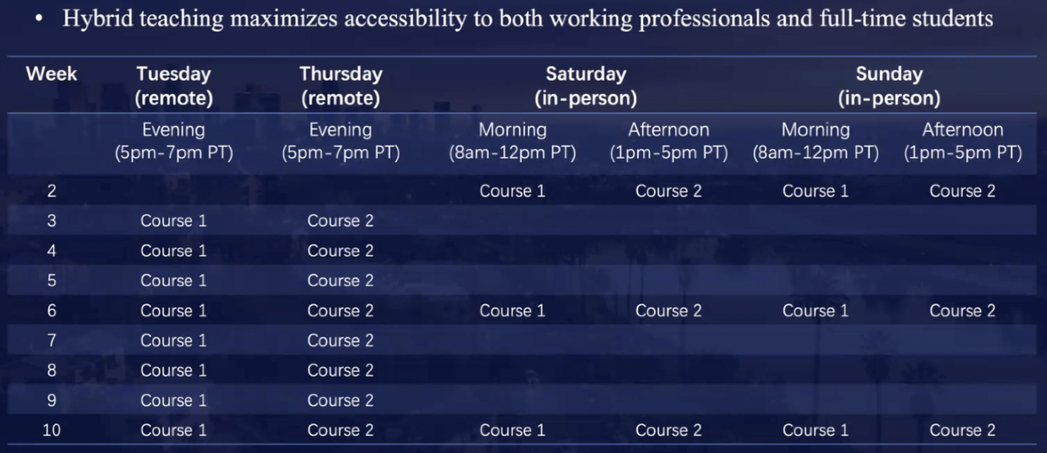Click week 8 Tuesday Course 1 cell
Image resolution: width=1047 pixels, height=453 pixels.
click(174, 370)
